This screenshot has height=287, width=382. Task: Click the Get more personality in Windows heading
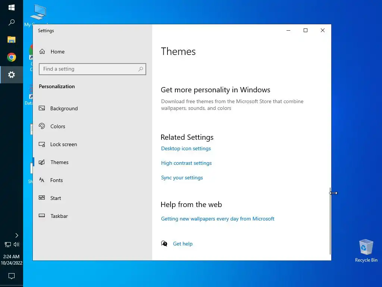[x=215, y=90]
